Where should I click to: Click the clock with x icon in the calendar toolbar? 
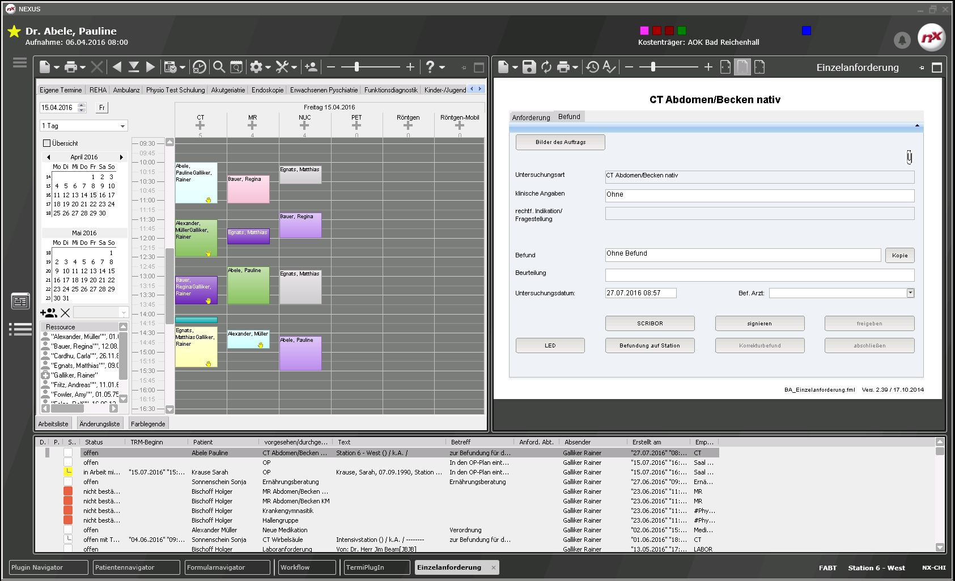point(200,67)
